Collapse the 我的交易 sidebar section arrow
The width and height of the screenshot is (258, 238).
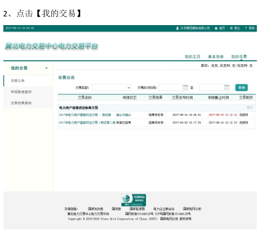(x=46, y=68)
